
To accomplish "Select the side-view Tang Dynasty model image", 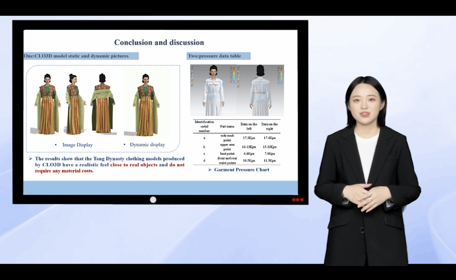I will (x=75, y=104).
